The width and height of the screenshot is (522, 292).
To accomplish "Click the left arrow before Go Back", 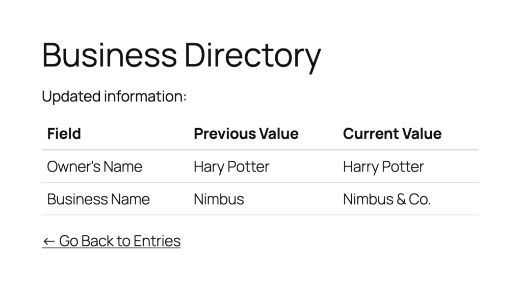I will pos(49,241).
